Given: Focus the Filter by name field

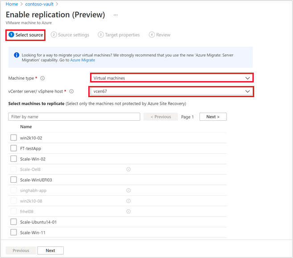Looking at the screenshot, I should (x=74, y=117).
